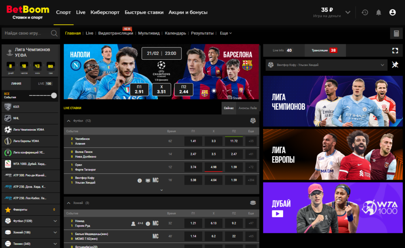Switch sidebar to LIVE 100 mode
Image resolution: width=405 pixels, height=248 pixels.
tap(45, 84)
